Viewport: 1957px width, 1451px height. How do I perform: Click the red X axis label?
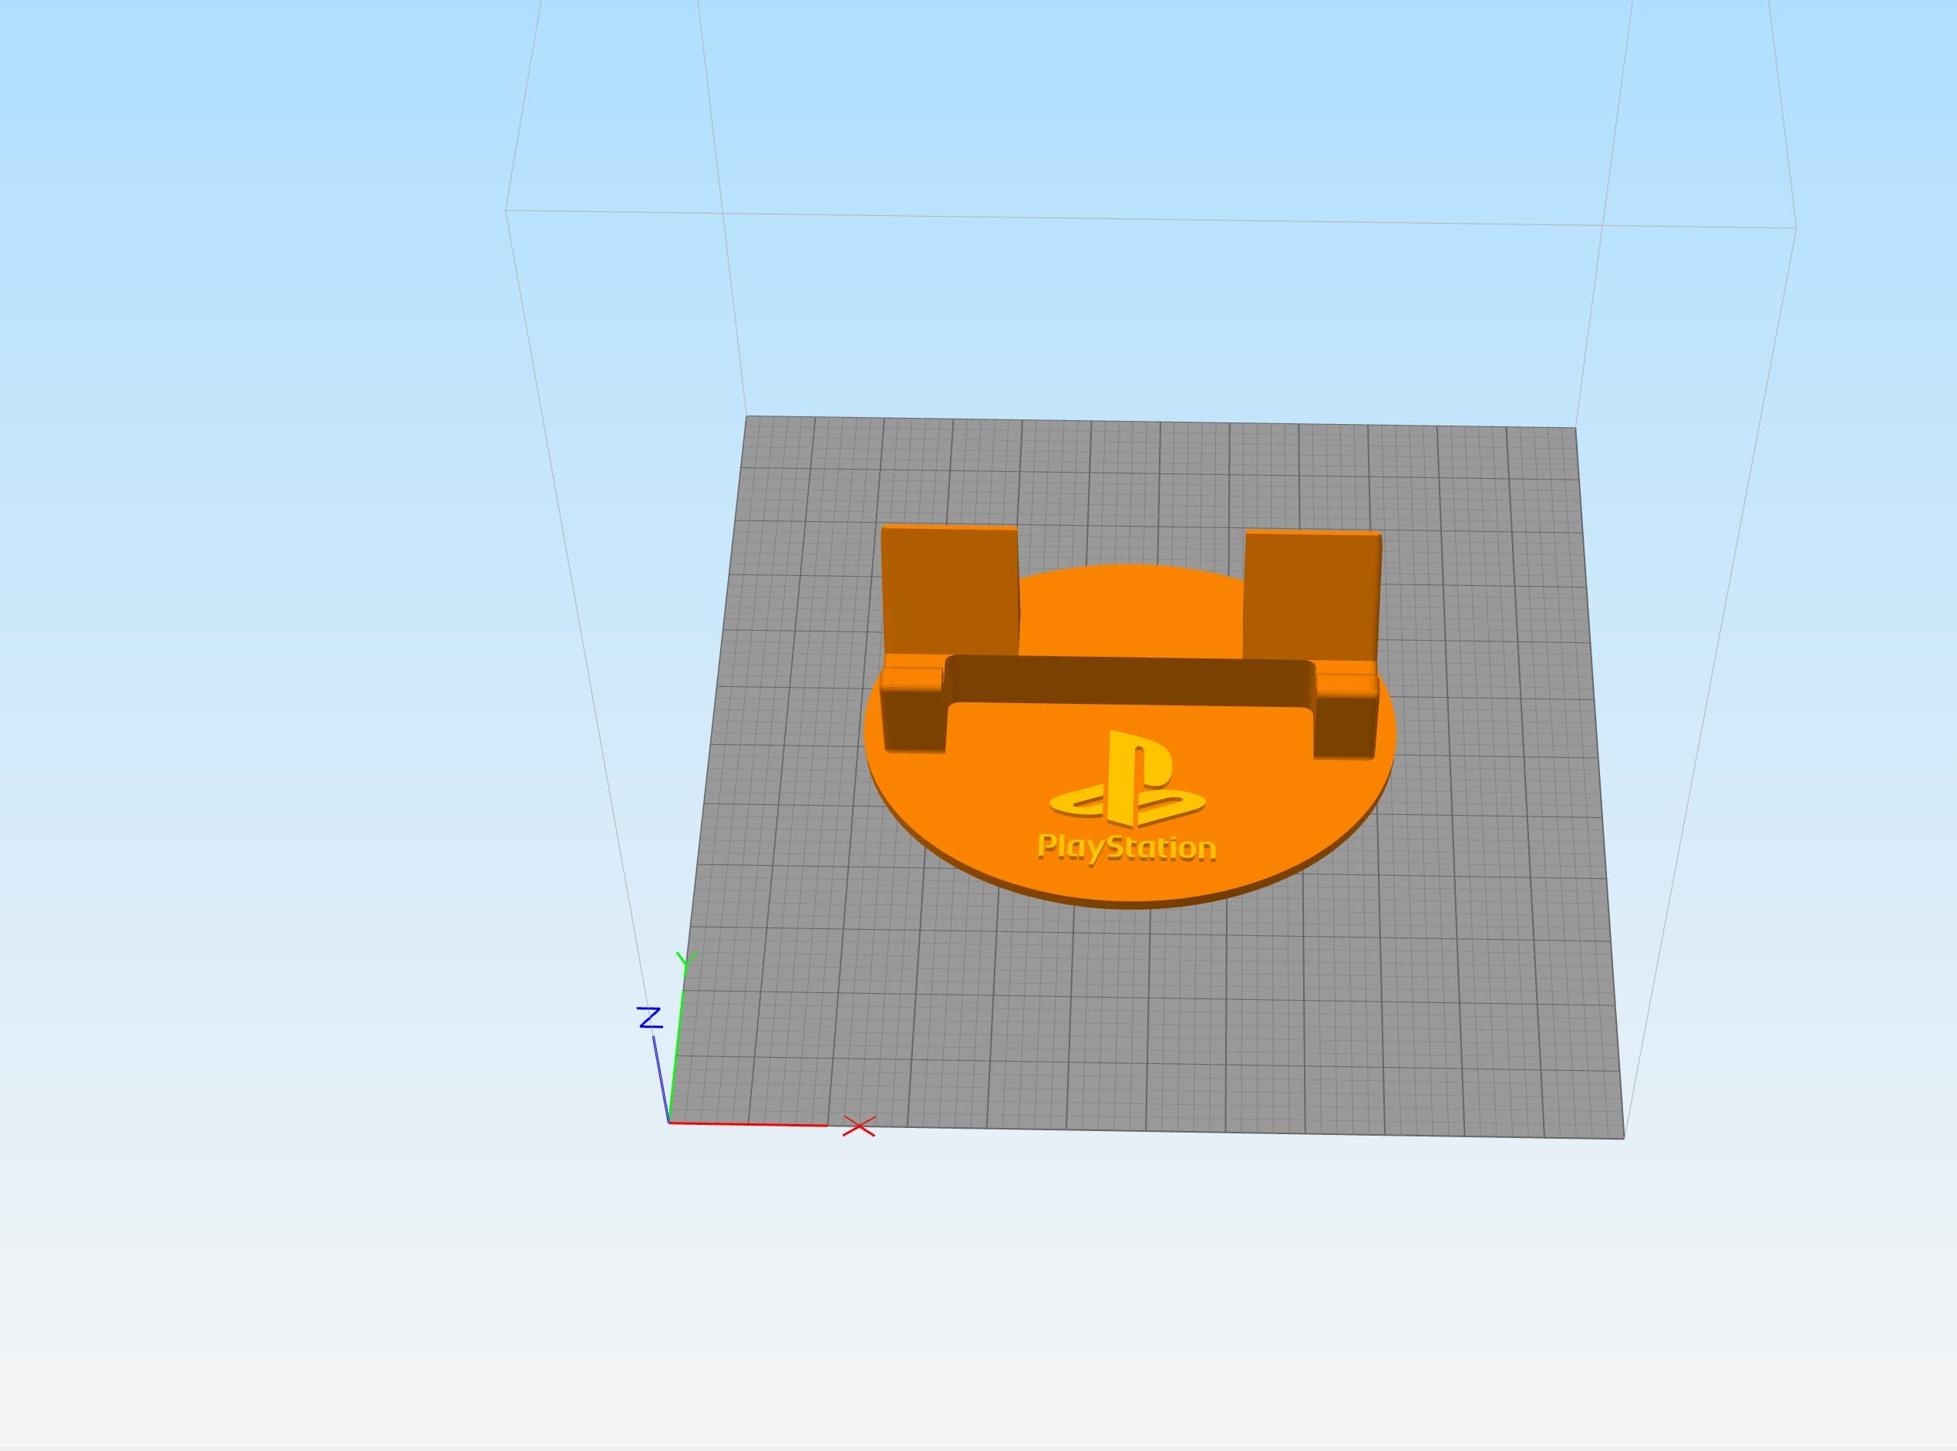pyautogui.click(x=859, y=1126)
